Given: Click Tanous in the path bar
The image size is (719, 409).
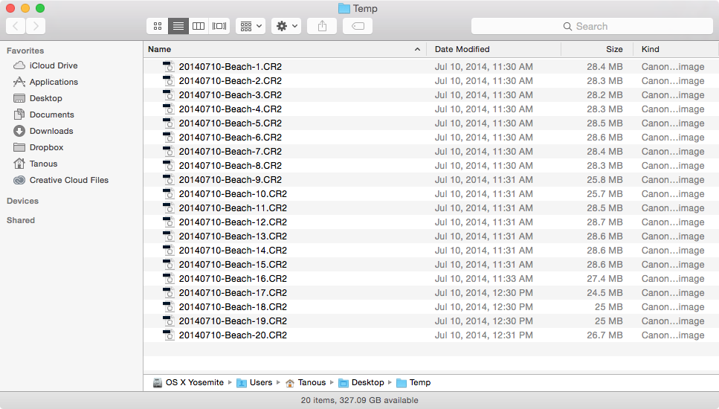Looking at the screenshot, I should tap(312, 382).
